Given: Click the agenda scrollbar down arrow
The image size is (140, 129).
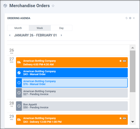Looking at the screenshot, I should [x=133, y=122].
